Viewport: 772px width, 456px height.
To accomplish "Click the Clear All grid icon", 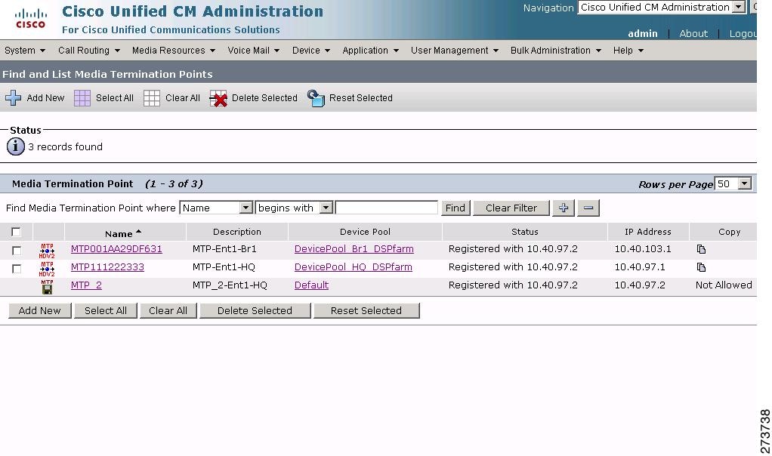I will tap(152, 98).
